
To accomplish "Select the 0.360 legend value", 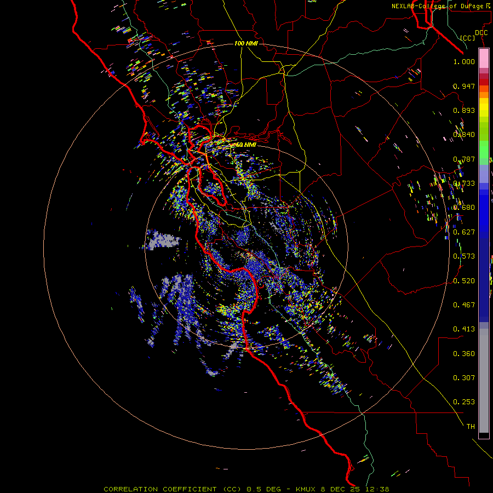I will coord(464,354).
